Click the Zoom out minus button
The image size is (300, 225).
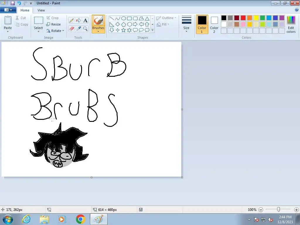coord(261,210)
